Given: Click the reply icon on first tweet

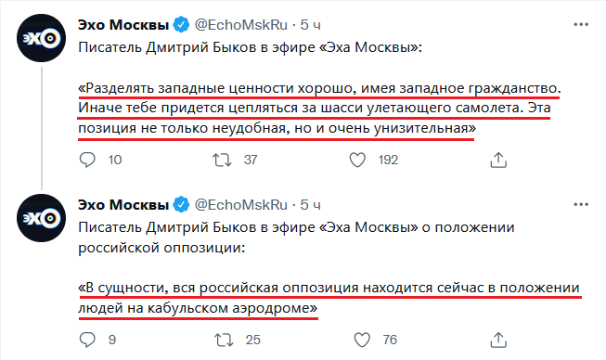Looking at the screenshot, I should point(87,160).
